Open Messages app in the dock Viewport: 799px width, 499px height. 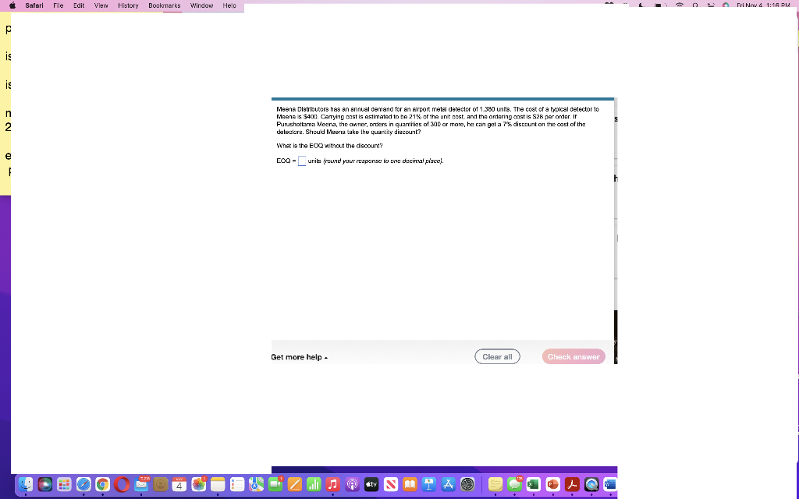click(x=515, y=484)
